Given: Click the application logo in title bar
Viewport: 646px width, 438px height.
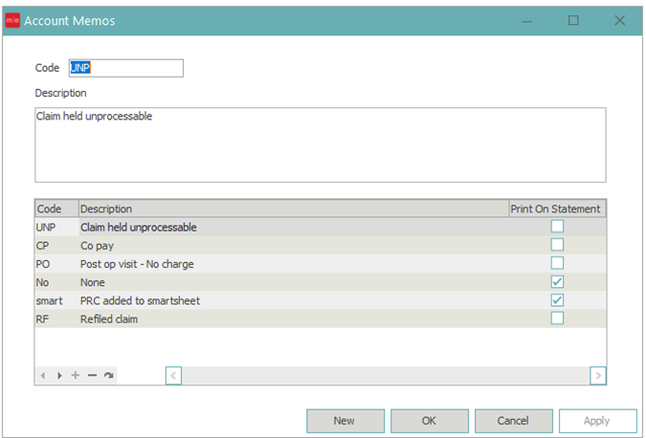Looking at the screenshot, I should [12, 20].
